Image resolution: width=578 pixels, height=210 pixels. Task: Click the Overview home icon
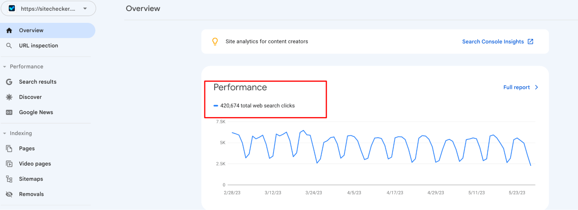pos(9,30)
